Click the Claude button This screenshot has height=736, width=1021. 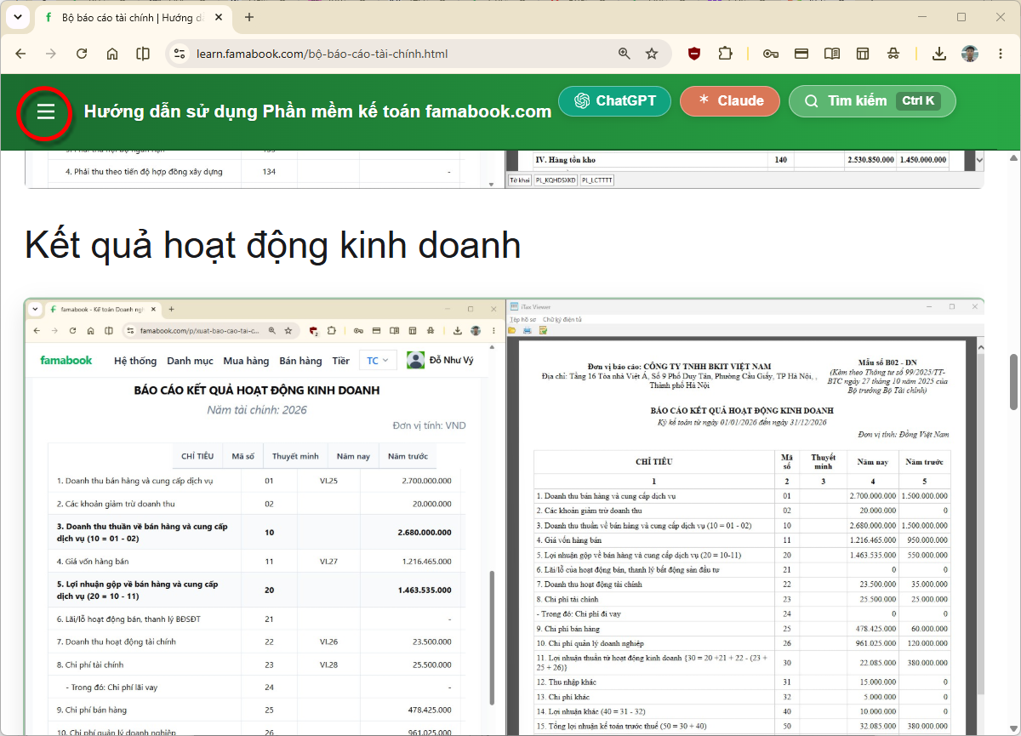click(730, 101)
